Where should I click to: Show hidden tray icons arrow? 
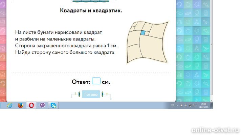pyautogui.click(x=177, y=106)
